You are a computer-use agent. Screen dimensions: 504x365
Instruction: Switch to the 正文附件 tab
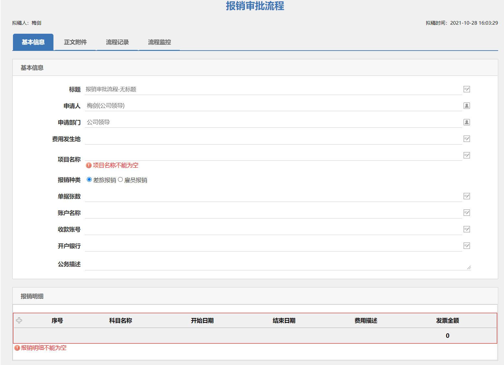(75, 42)
